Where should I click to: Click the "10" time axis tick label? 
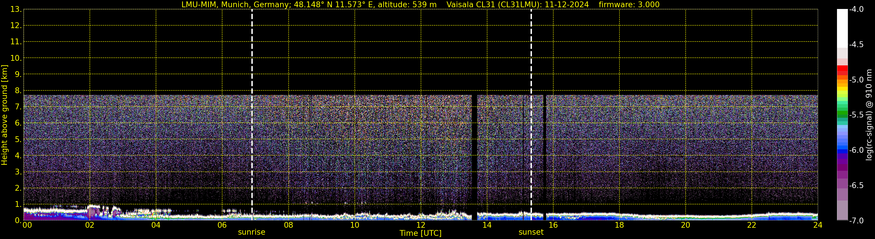pos(354,225)
